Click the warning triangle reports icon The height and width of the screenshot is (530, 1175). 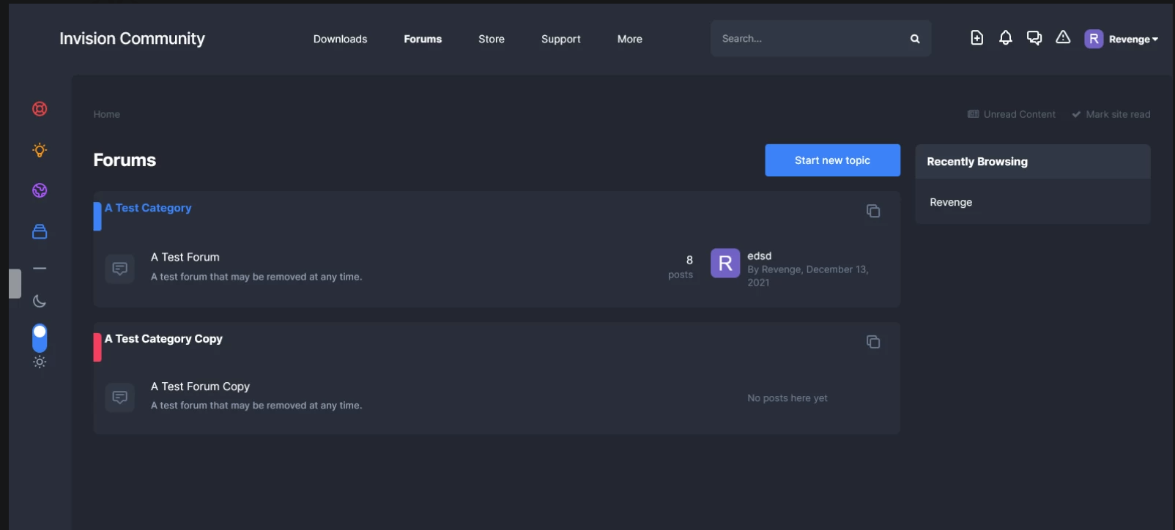[1063, 37]
